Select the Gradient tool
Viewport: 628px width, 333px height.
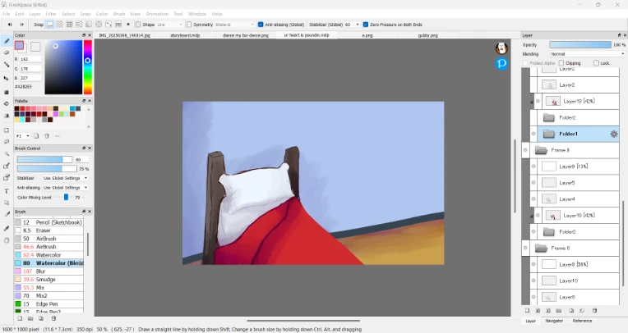[7, 116]
